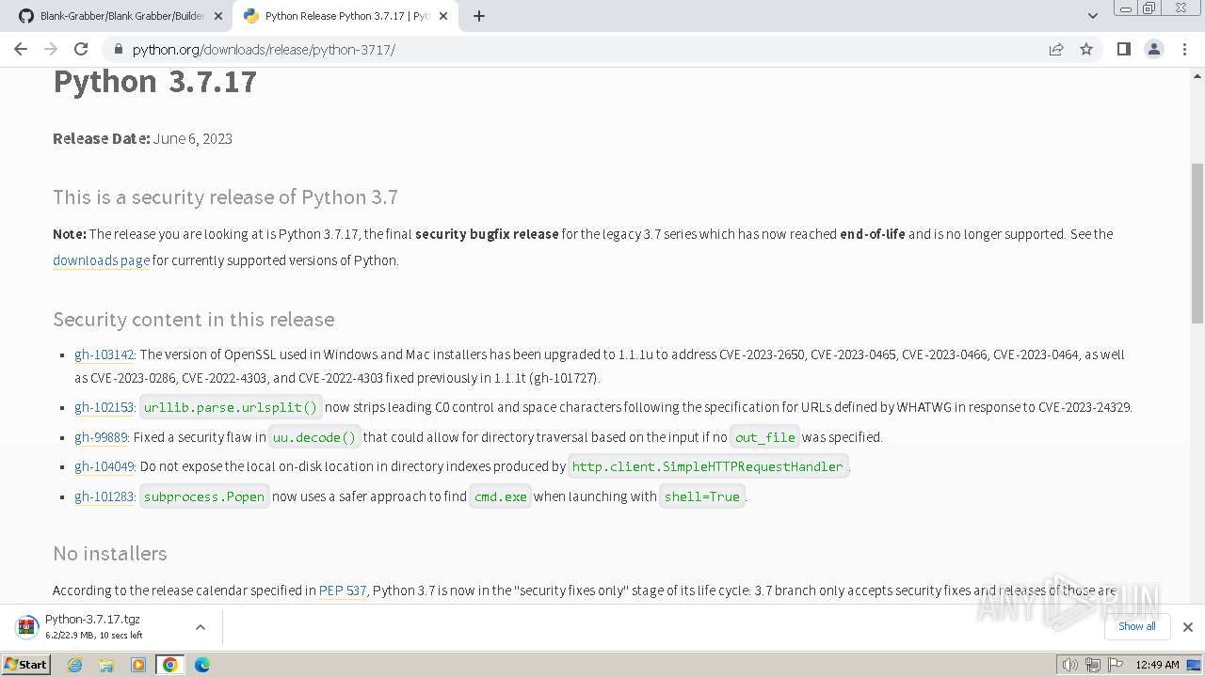The width and height of the screenshot is (1205, 677).
Task: Open the side panel icon
Action: [x=1123, y=49]
